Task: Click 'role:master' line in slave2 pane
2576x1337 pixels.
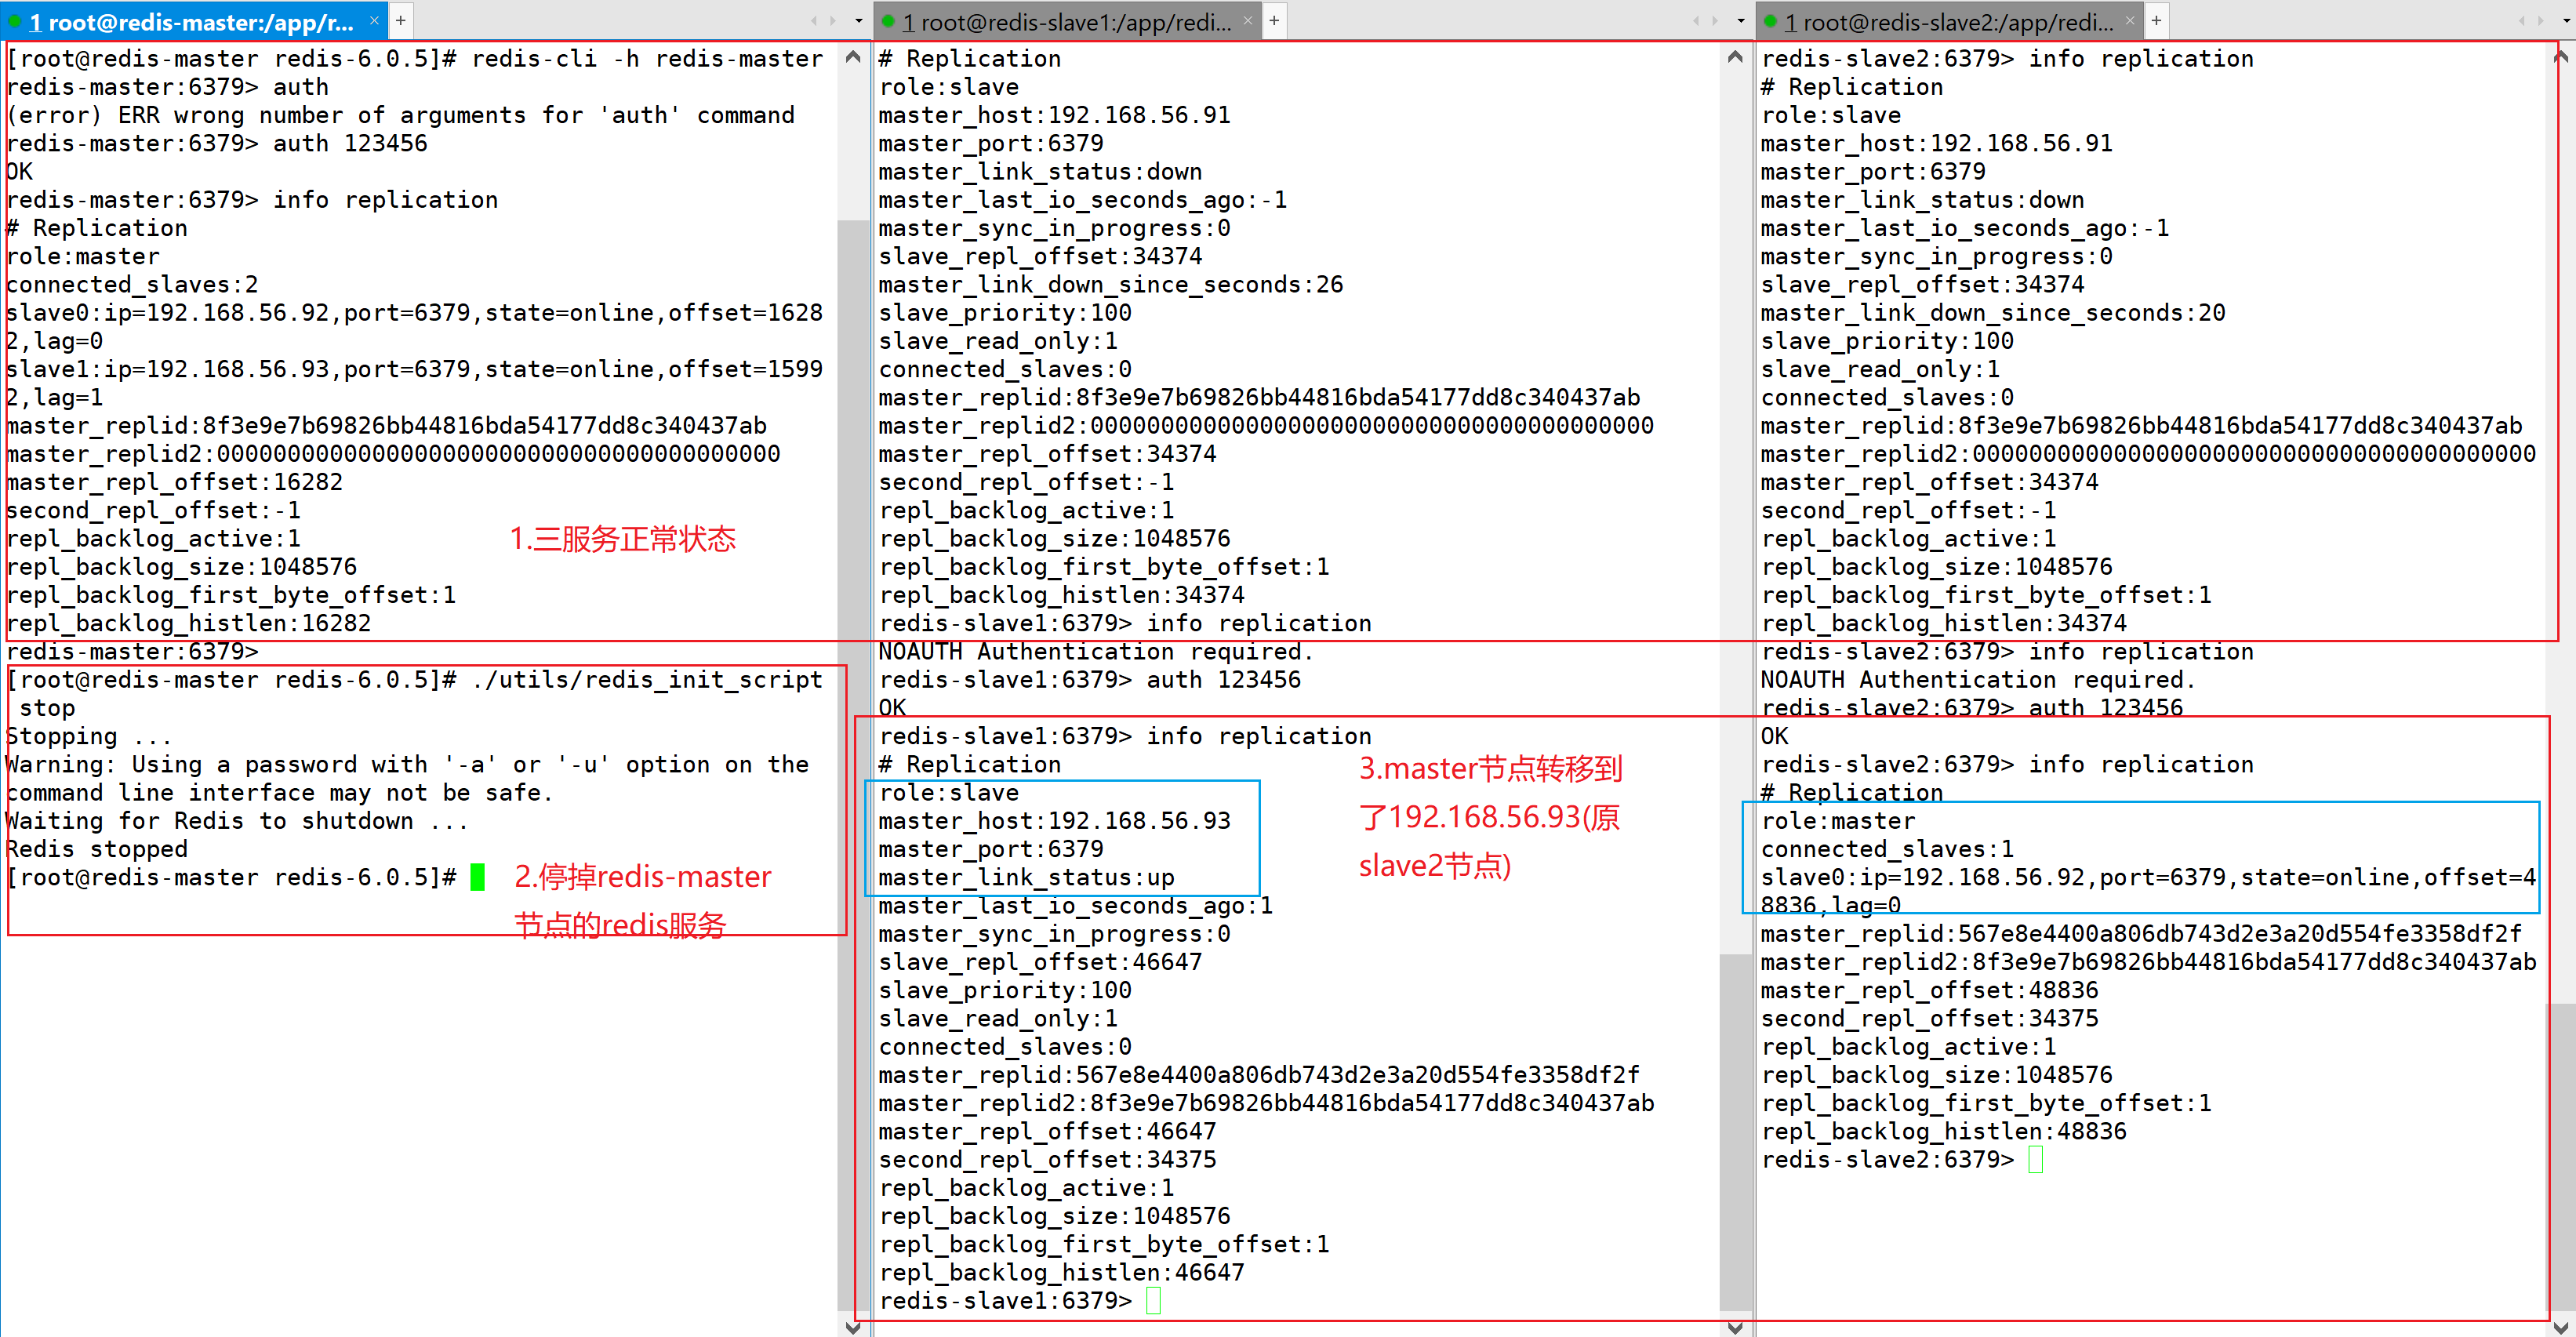Action: (1838, 820)
